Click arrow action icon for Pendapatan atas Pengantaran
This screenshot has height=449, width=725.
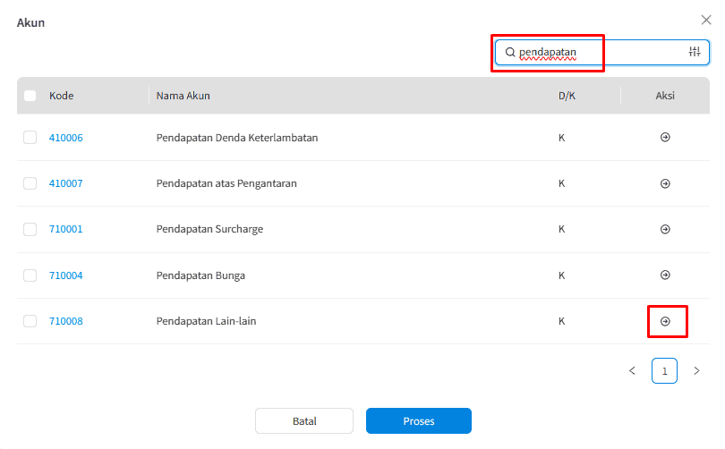tap(665, 183)
